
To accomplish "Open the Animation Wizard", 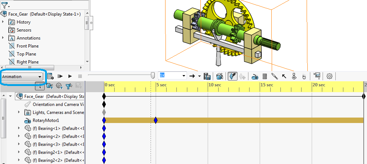I will (x=219, y=76).
